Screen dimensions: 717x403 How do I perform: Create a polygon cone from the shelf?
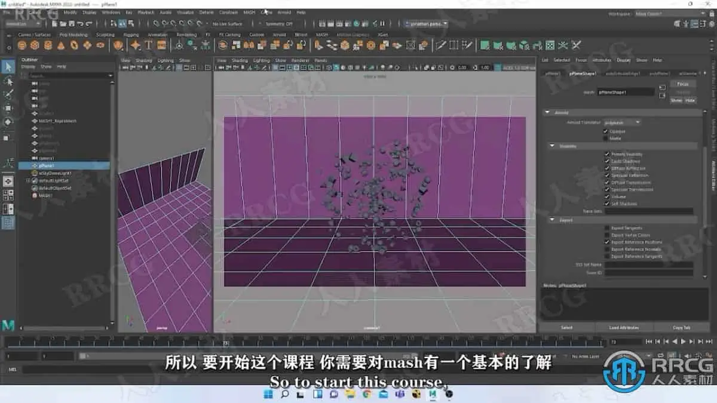[62, 45]
